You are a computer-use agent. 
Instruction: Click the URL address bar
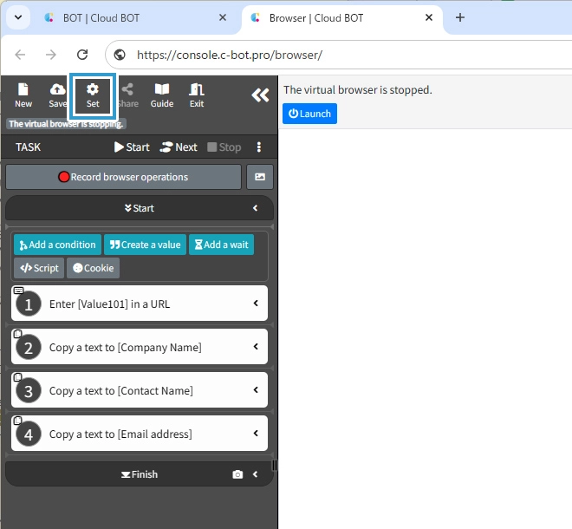tap(347, 55)
